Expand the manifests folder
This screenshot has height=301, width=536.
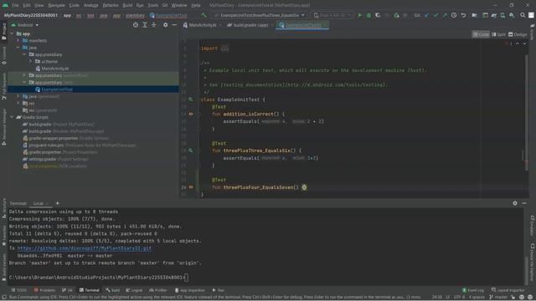[x=18, y=41]
